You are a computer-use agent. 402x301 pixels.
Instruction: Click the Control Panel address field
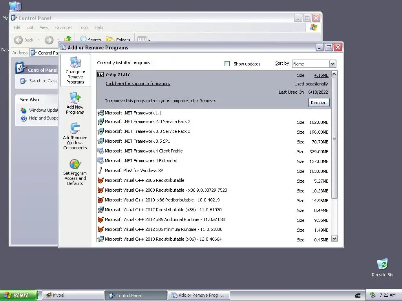44,53
